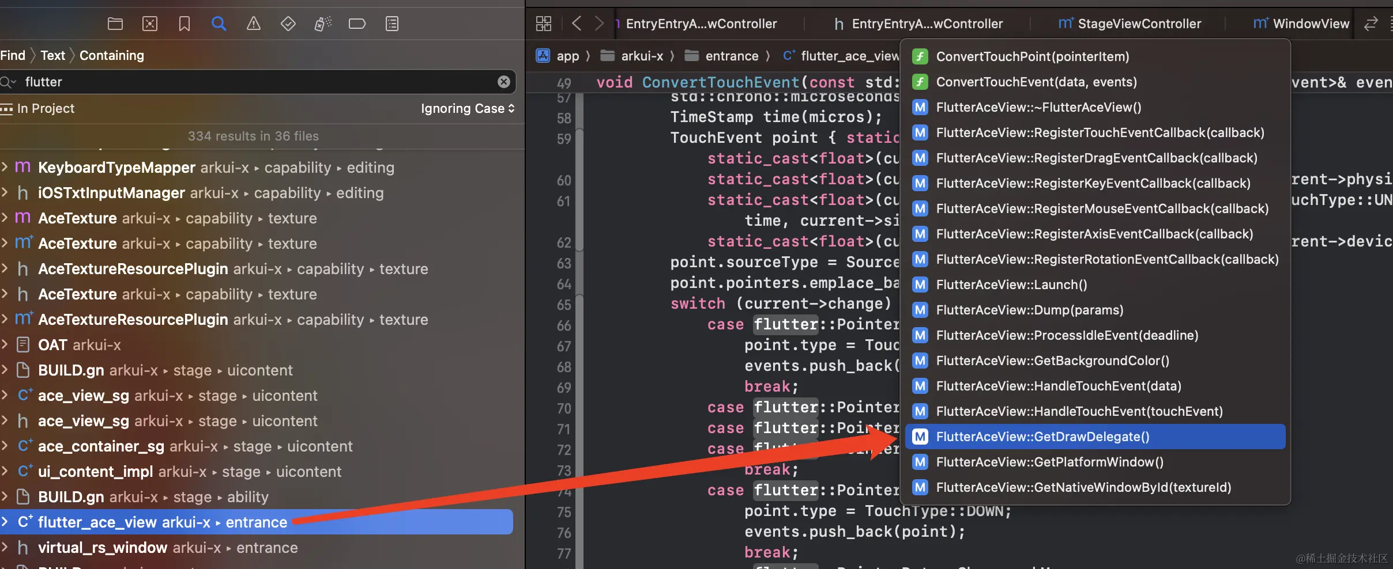The image size is (1393, 569).
Task: Click the editor swap arrows icon
Action: click(x=1371, y=24)
